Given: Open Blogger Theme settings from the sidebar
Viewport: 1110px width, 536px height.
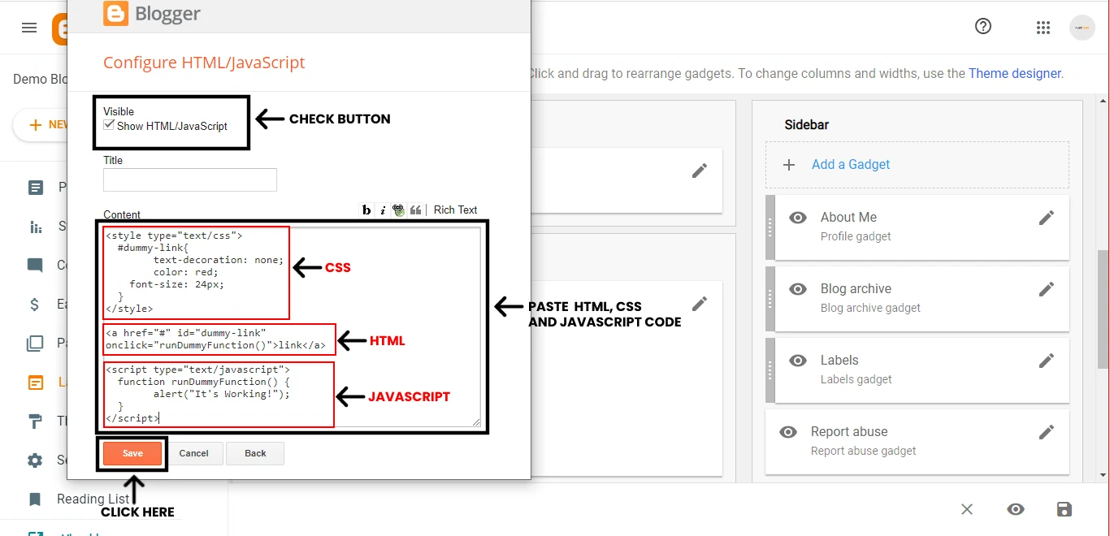Looking at the screenshot, I should click(x=36, y=421).
